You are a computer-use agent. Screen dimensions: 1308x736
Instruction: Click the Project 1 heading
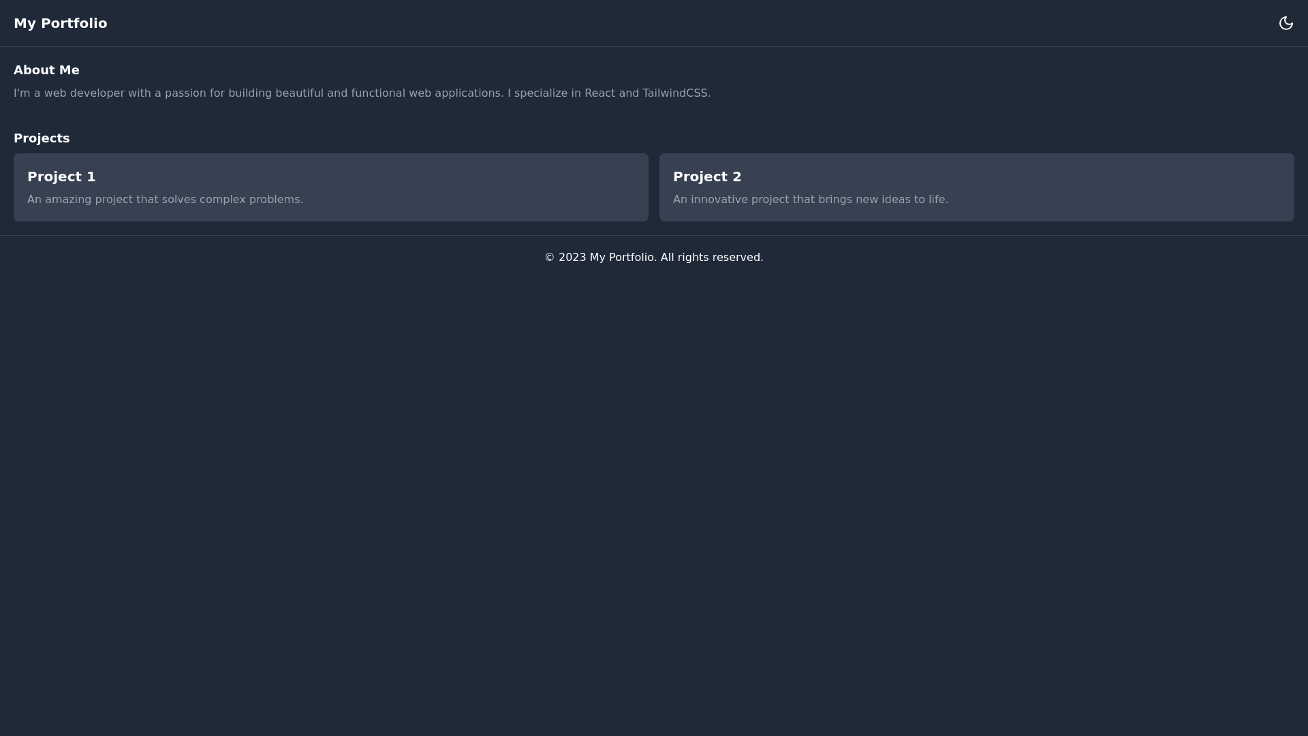(x=61, y=177)
